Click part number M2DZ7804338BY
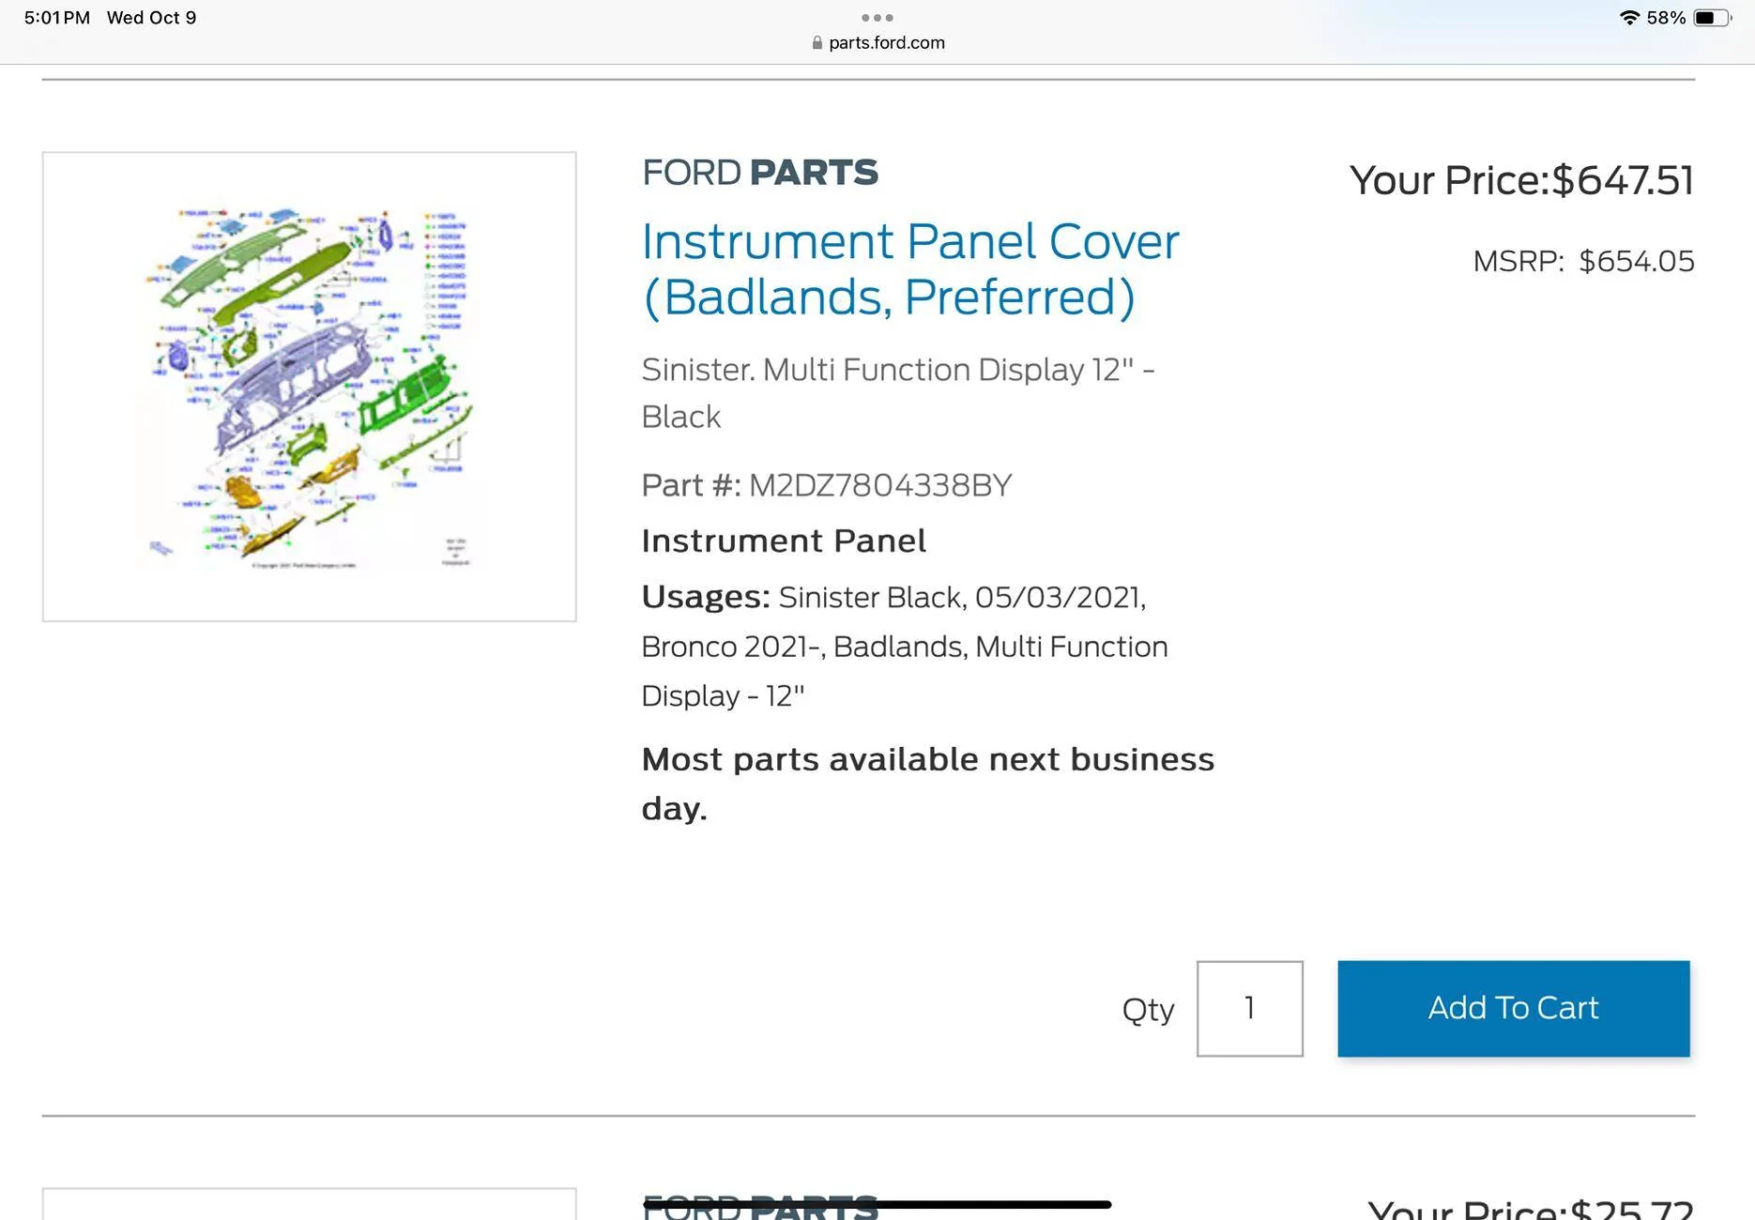1755x1220 pixels. point(879,485)
